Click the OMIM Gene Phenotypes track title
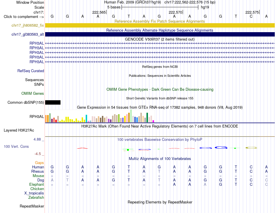 click(160, 89)
